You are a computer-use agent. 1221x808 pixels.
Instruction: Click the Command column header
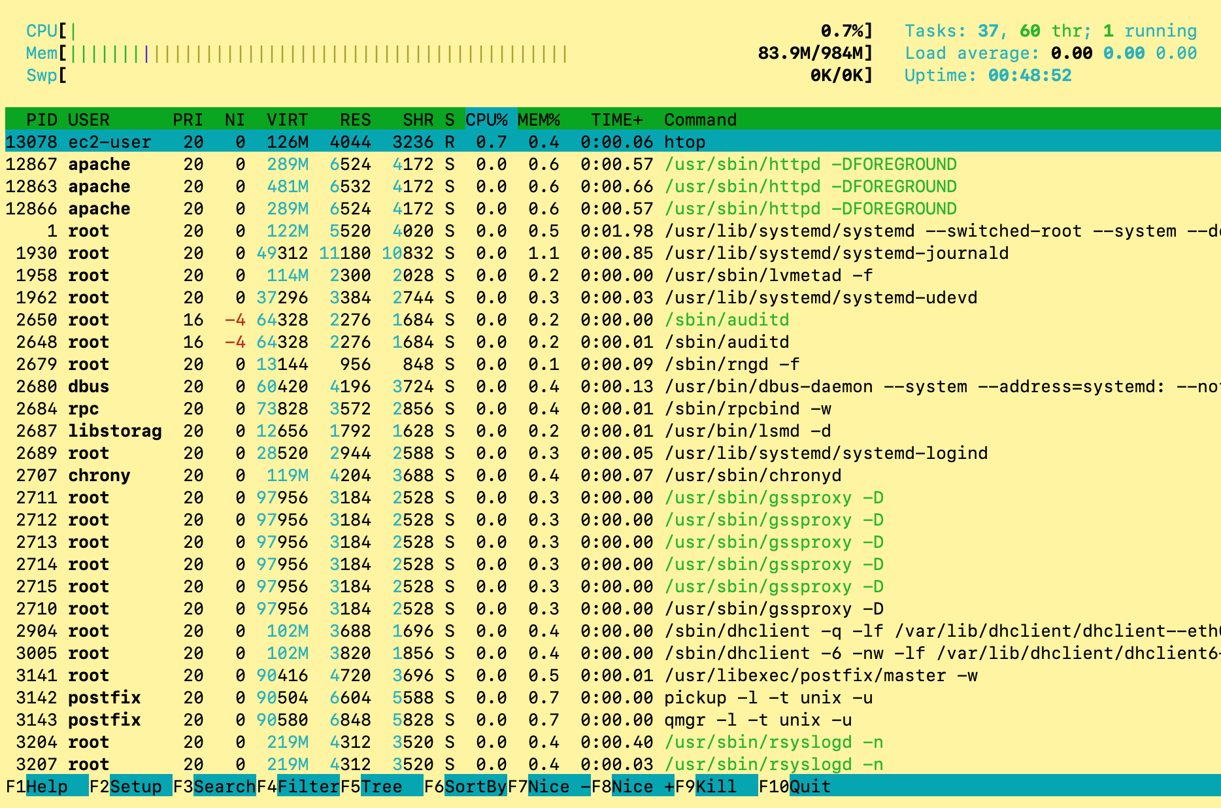coord(700,120)
